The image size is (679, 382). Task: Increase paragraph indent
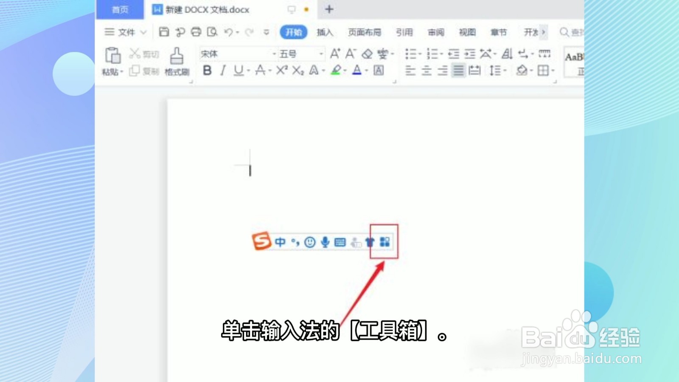click(470, 53)
